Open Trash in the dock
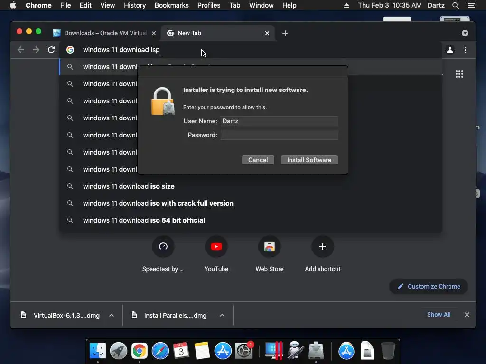Image resolution: width=486 pixels, height=364 pixels. click(x=388, y=351)
